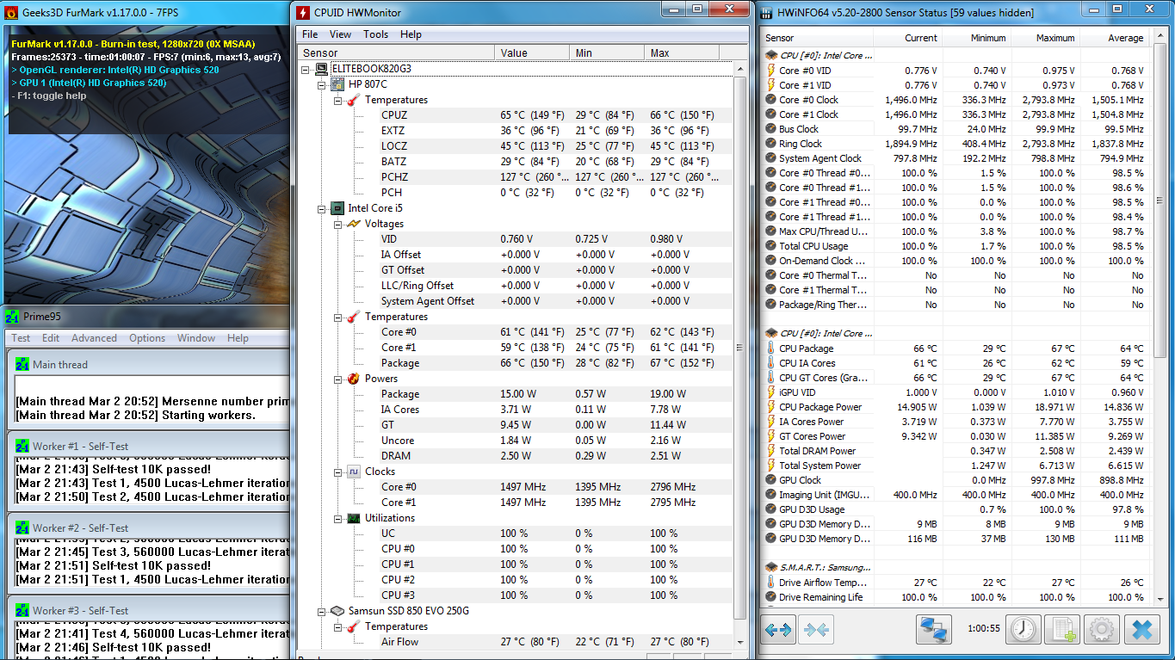The width and height of the screenshot is (1175, 660).
Task: Click the Average column header in HWiNFO64
Action: coord(1115,38)
